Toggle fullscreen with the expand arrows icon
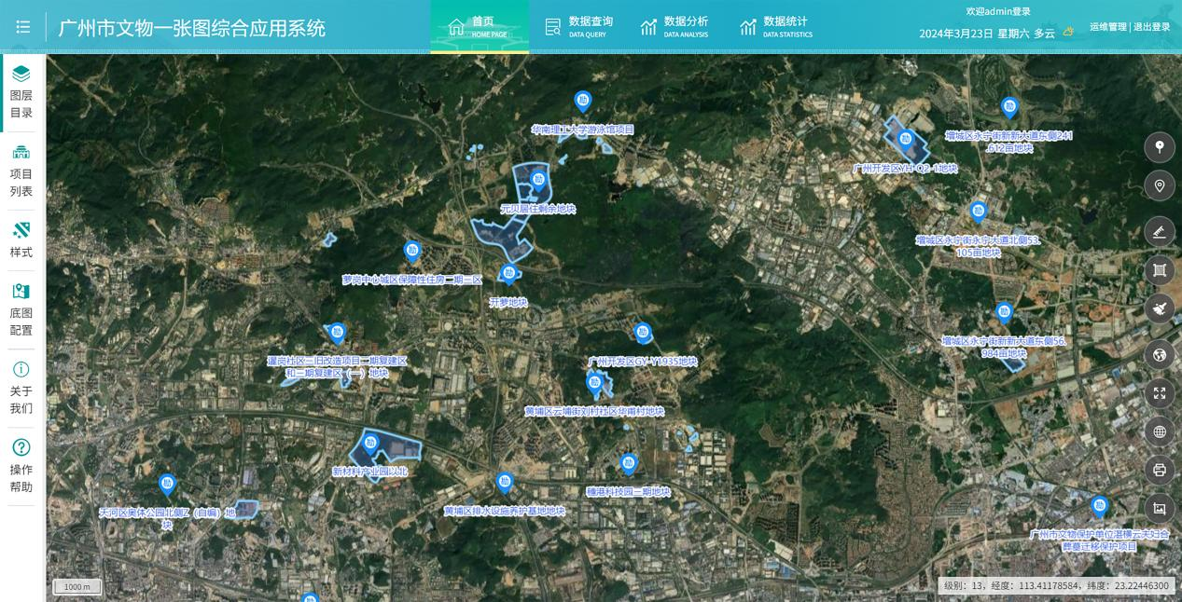This screenshot has width=1182, height=602. click(x=1160, y=392)
